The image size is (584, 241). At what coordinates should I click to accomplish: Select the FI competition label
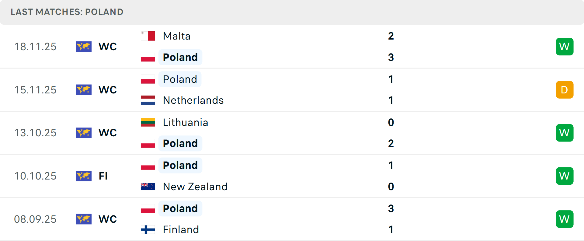coord(103,176)
